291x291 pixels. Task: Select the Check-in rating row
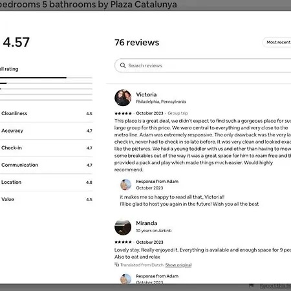(46, 148)
